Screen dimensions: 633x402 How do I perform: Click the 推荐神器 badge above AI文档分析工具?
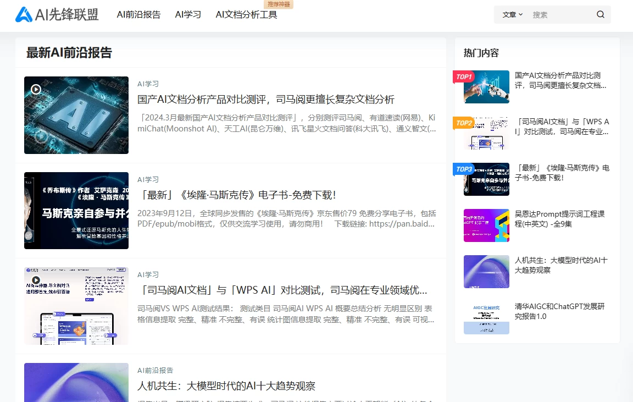[x=278, y=4]
